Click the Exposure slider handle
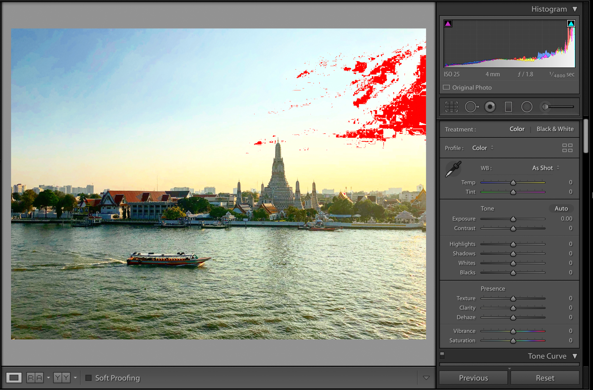 (513, 219)
